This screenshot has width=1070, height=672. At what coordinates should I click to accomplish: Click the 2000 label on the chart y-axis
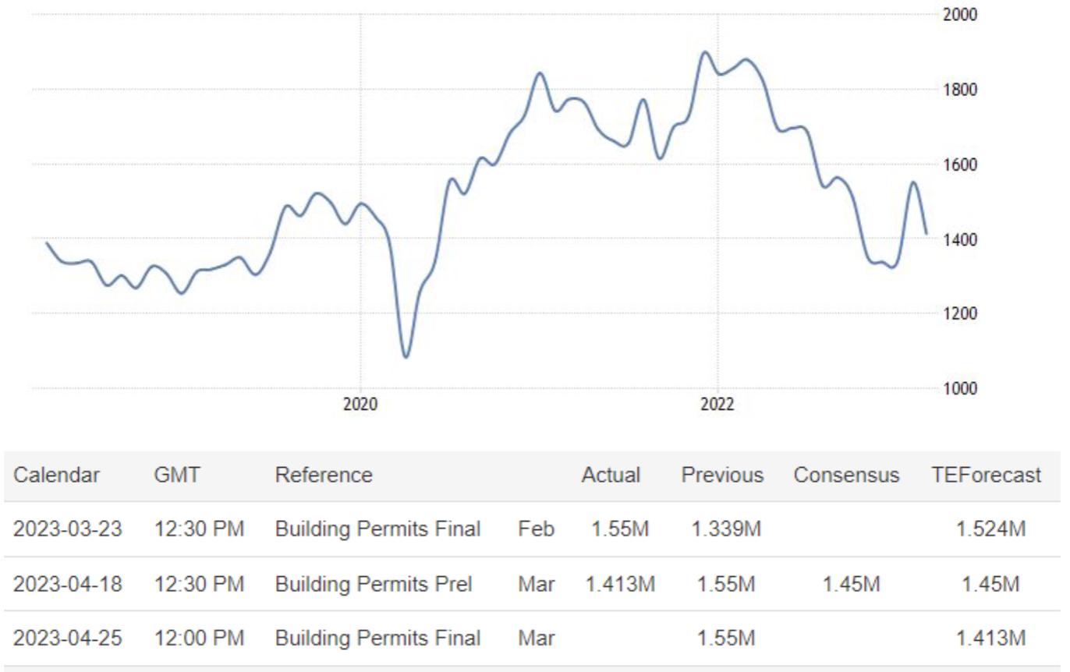pyautogui.click(x=958, y=14)
